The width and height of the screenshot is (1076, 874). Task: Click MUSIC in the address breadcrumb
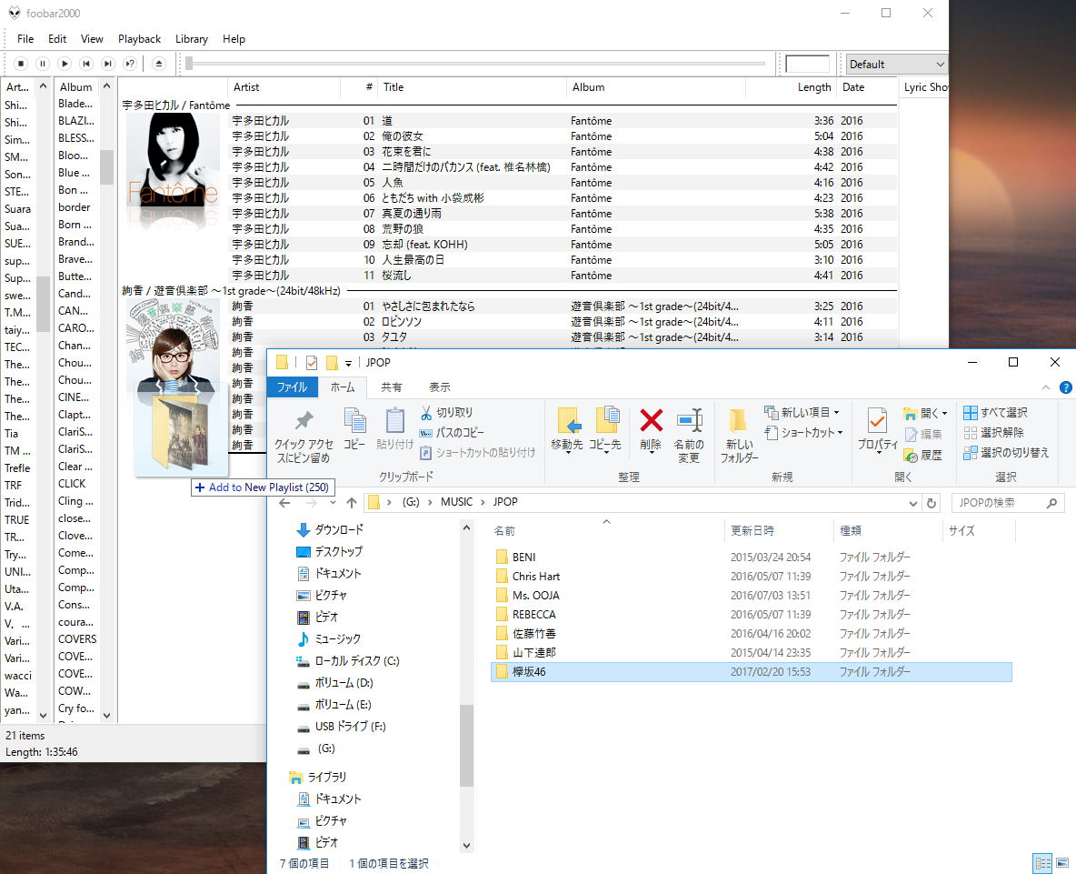click(456, 502)
